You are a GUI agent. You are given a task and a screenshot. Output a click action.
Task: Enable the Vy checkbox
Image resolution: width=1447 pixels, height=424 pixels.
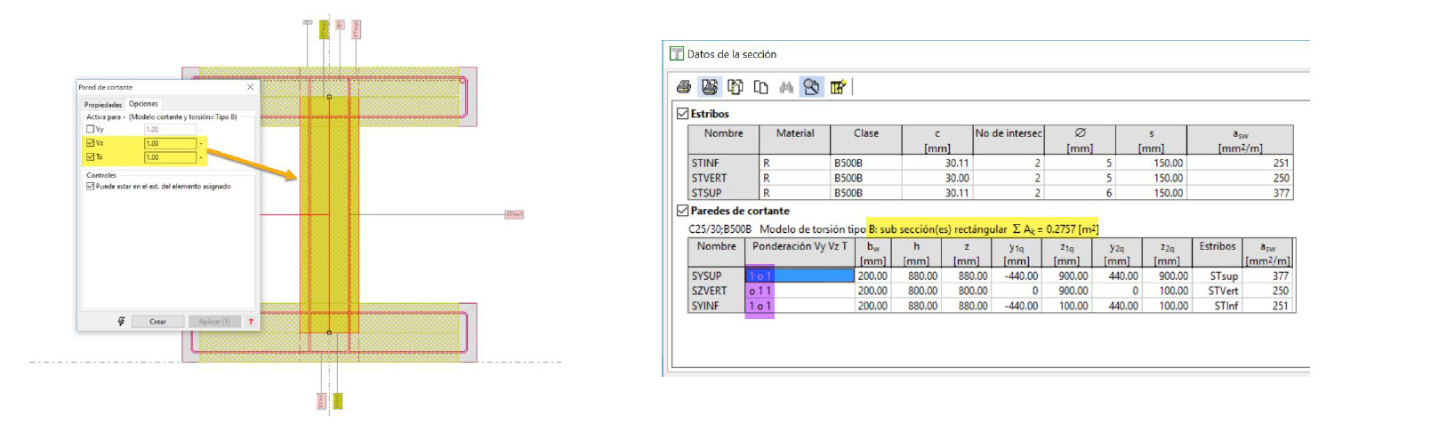[x=91, y=130]
